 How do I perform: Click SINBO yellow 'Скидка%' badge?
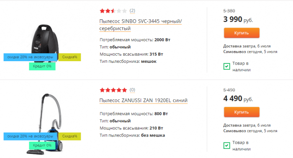point(69,57)
